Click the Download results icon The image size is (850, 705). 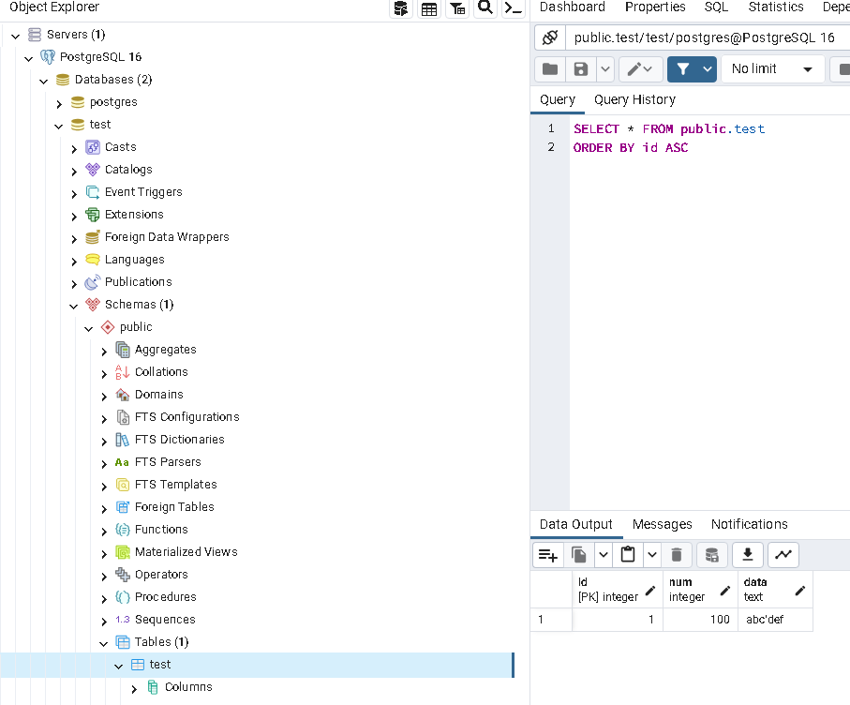pos(748,555)
